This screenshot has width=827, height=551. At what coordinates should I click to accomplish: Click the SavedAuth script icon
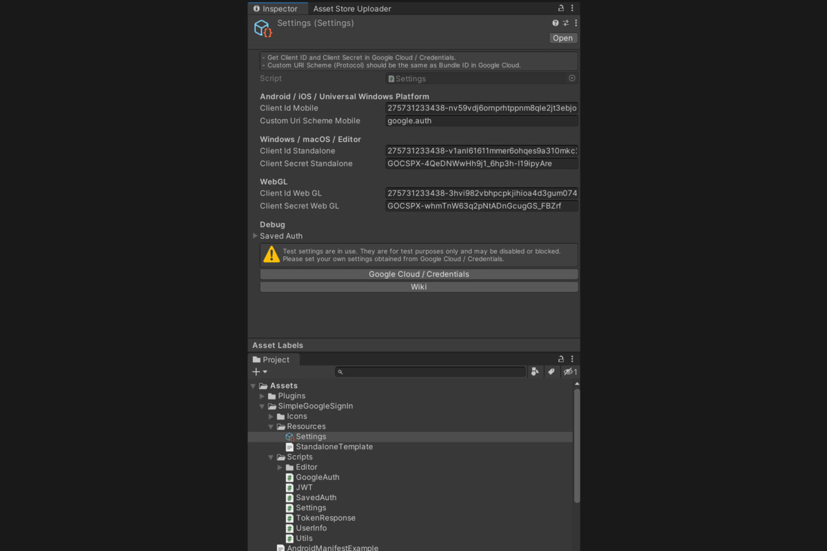pyautogui.click(x=289, y=498)
